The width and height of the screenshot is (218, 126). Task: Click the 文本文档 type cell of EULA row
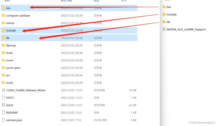[99, 105]
